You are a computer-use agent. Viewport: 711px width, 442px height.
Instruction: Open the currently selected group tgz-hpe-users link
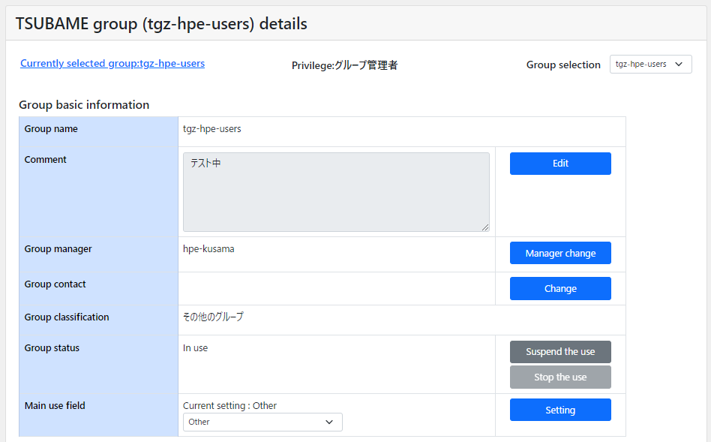[112, 64]
